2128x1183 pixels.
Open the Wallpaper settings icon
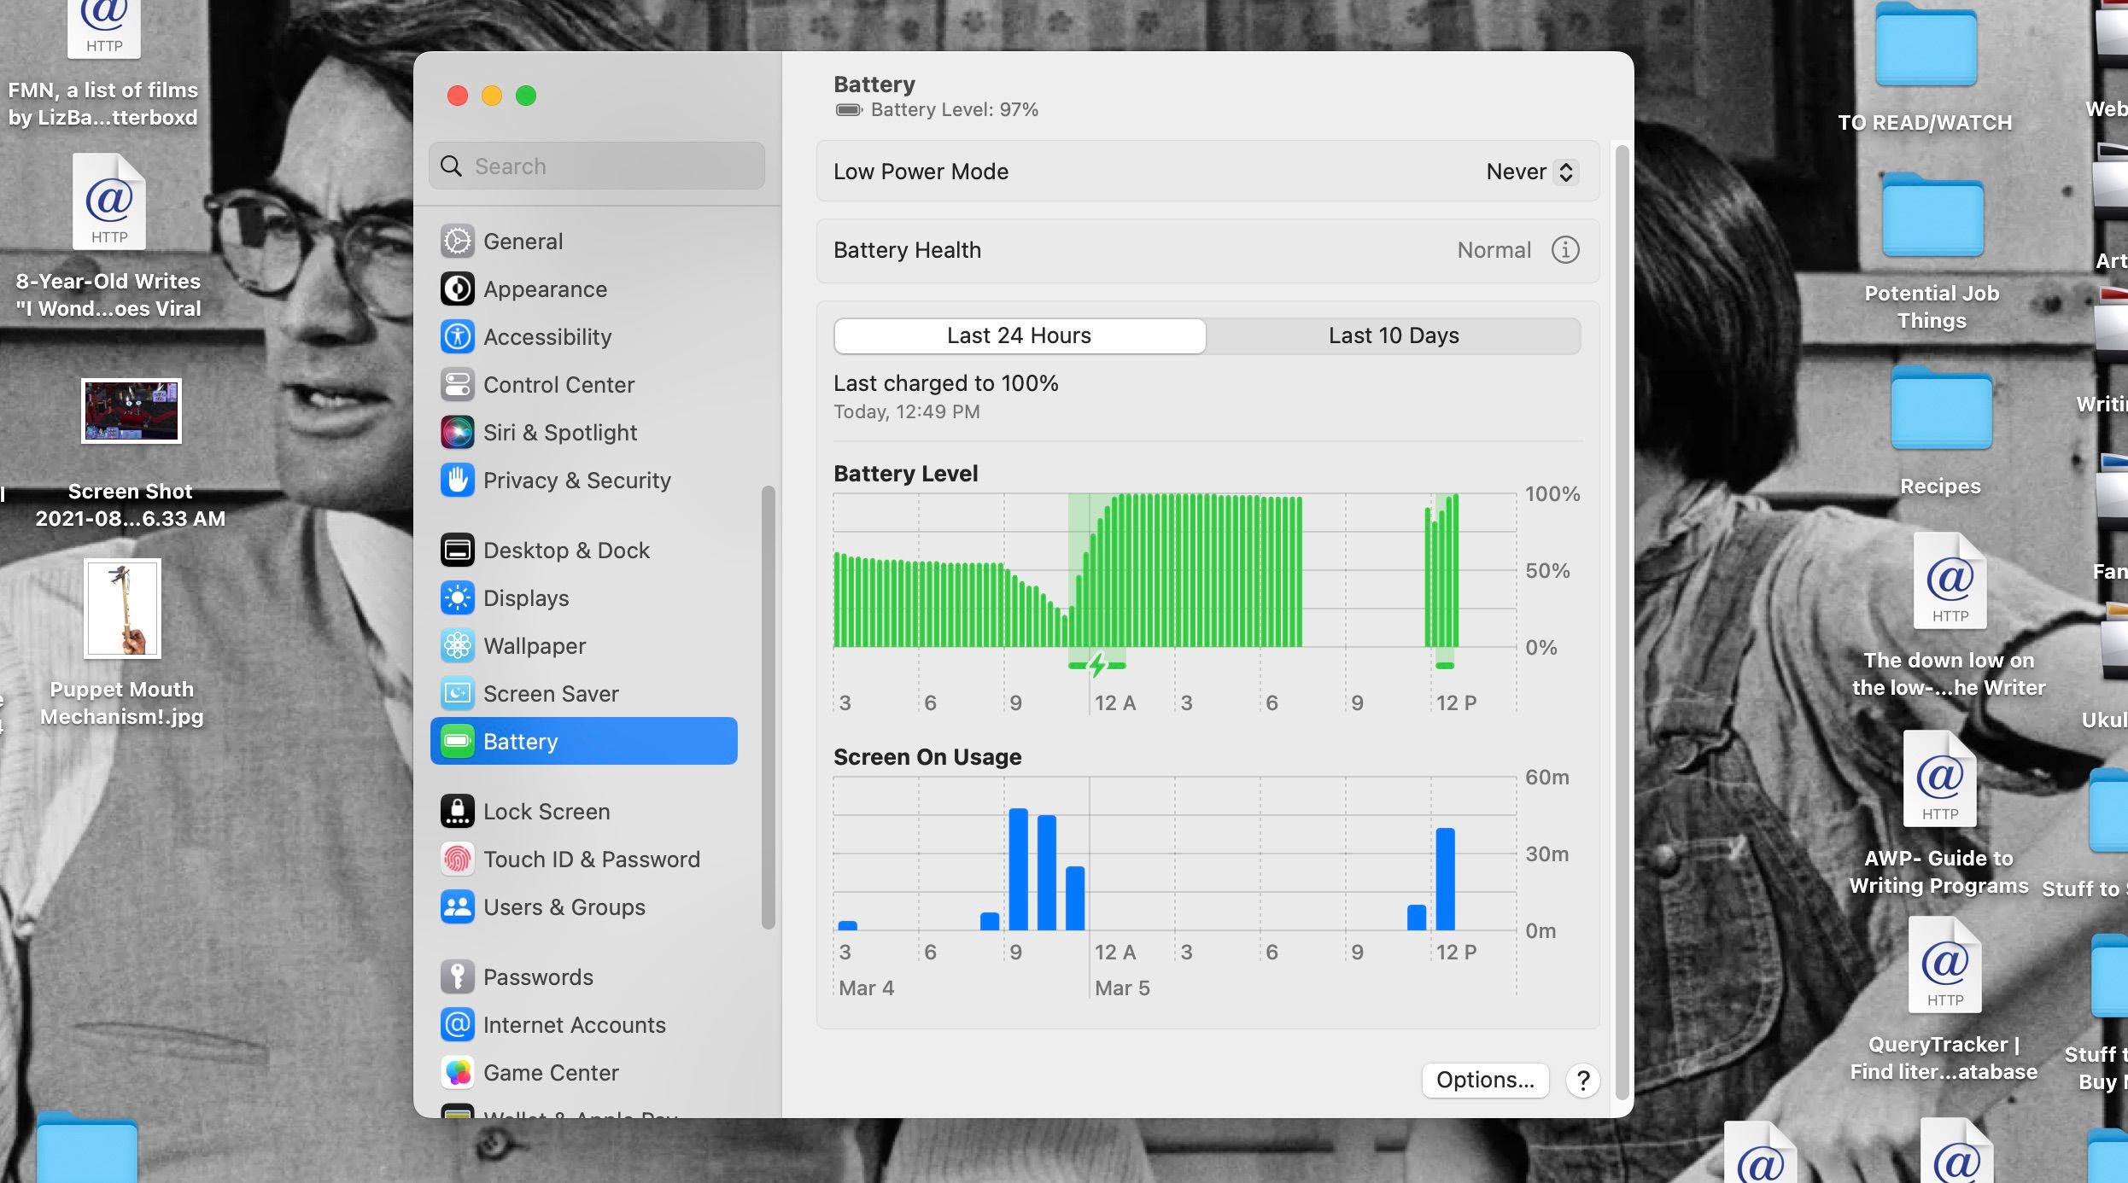(x=457, y=646)
